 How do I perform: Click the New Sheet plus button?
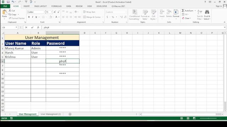70,114
